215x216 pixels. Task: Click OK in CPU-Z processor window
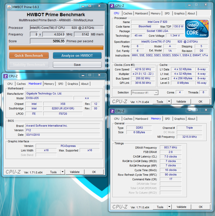200,102
